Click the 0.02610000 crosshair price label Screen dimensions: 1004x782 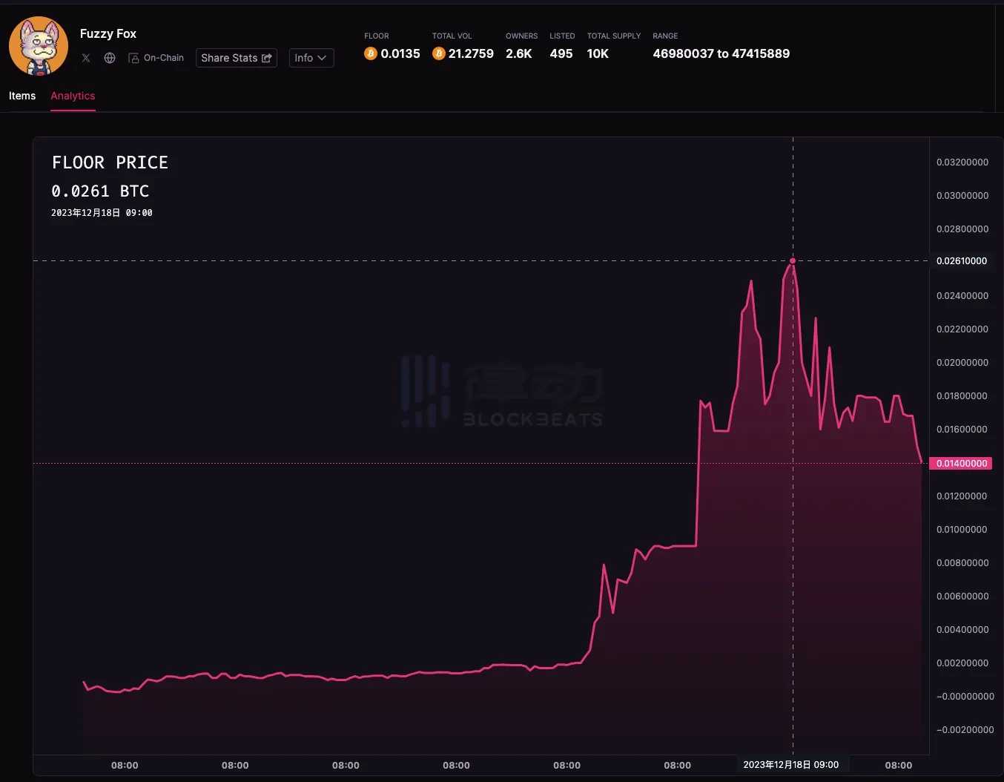[x=962, y=261]
